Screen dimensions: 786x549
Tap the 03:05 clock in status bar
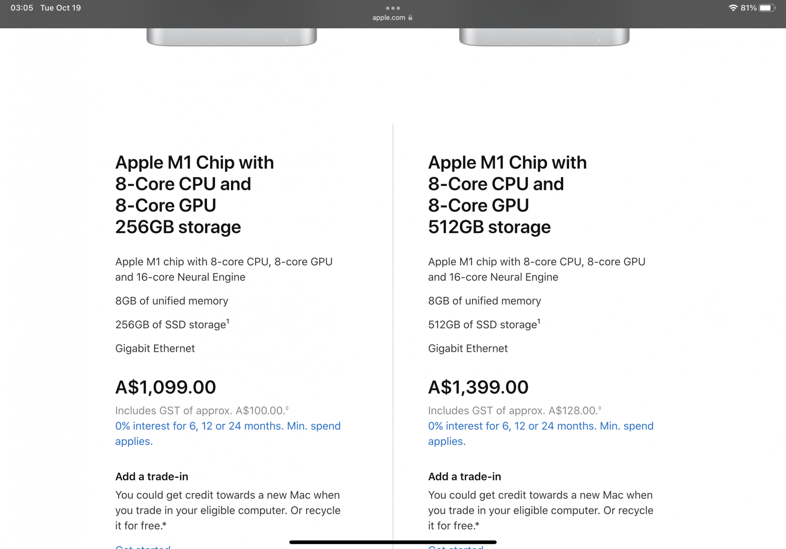pyautogui.click(x=22, y=8)
